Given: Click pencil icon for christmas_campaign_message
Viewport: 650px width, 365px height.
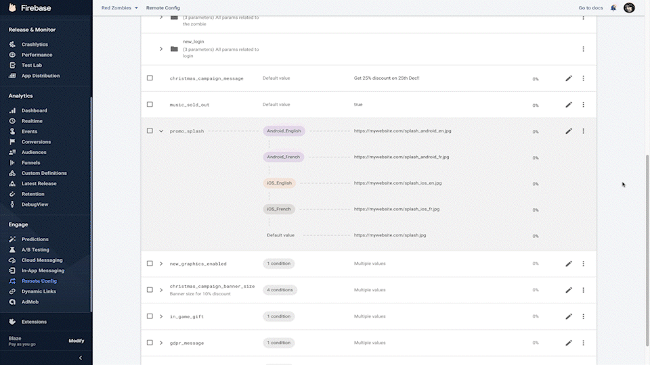Looking at the screenshot, I should 569,78.
